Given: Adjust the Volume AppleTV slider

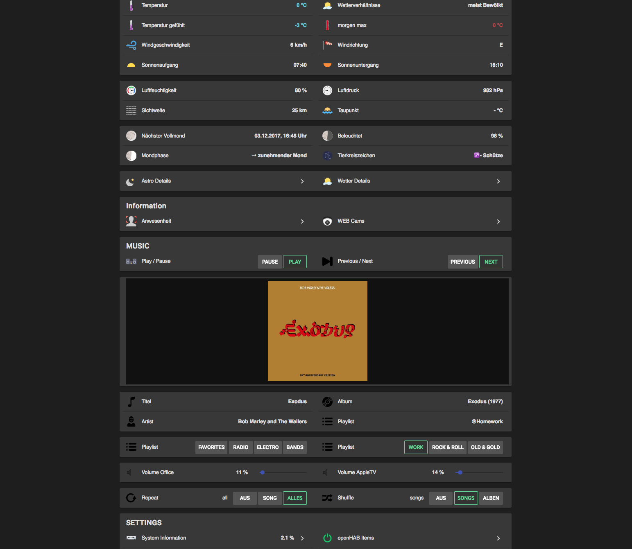Looking at the screenshot, I should (x=479, y=472).
